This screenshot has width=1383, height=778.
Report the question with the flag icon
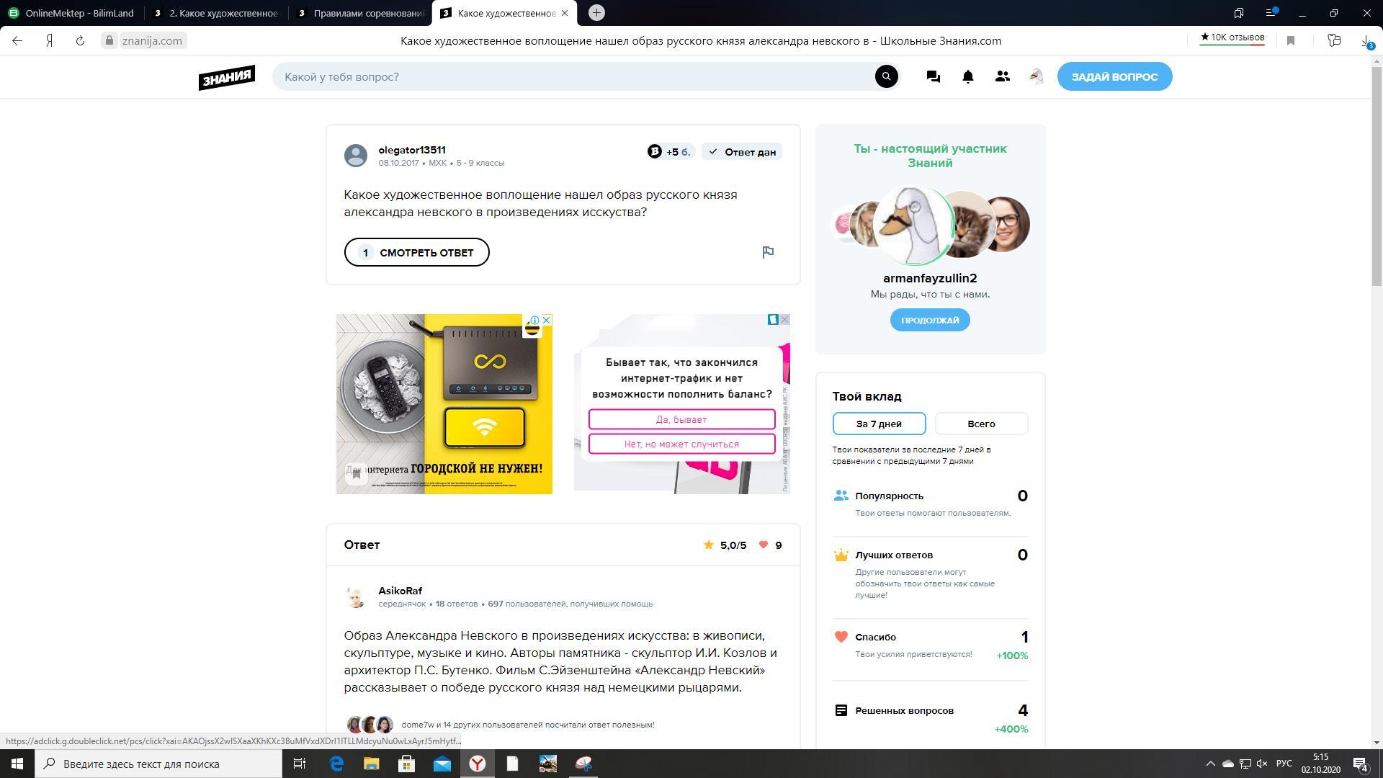coord(768,252)
